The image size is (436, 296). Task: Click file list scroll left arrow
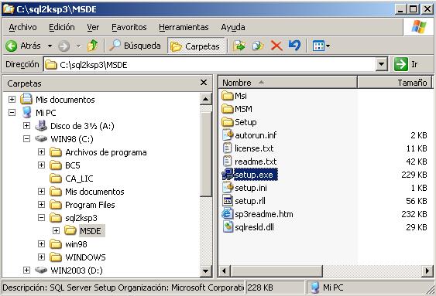[x=225, y=270]
